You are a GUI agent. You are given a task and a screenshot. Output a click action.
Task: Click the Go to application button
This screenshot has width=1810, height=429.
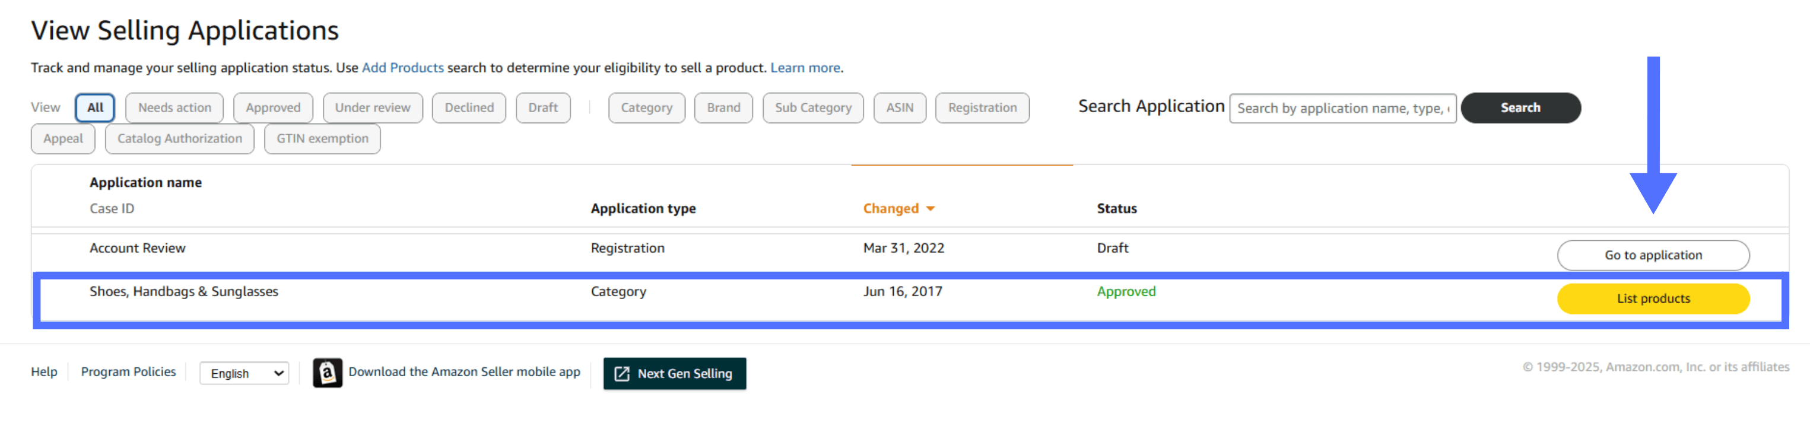point(1653,256)
